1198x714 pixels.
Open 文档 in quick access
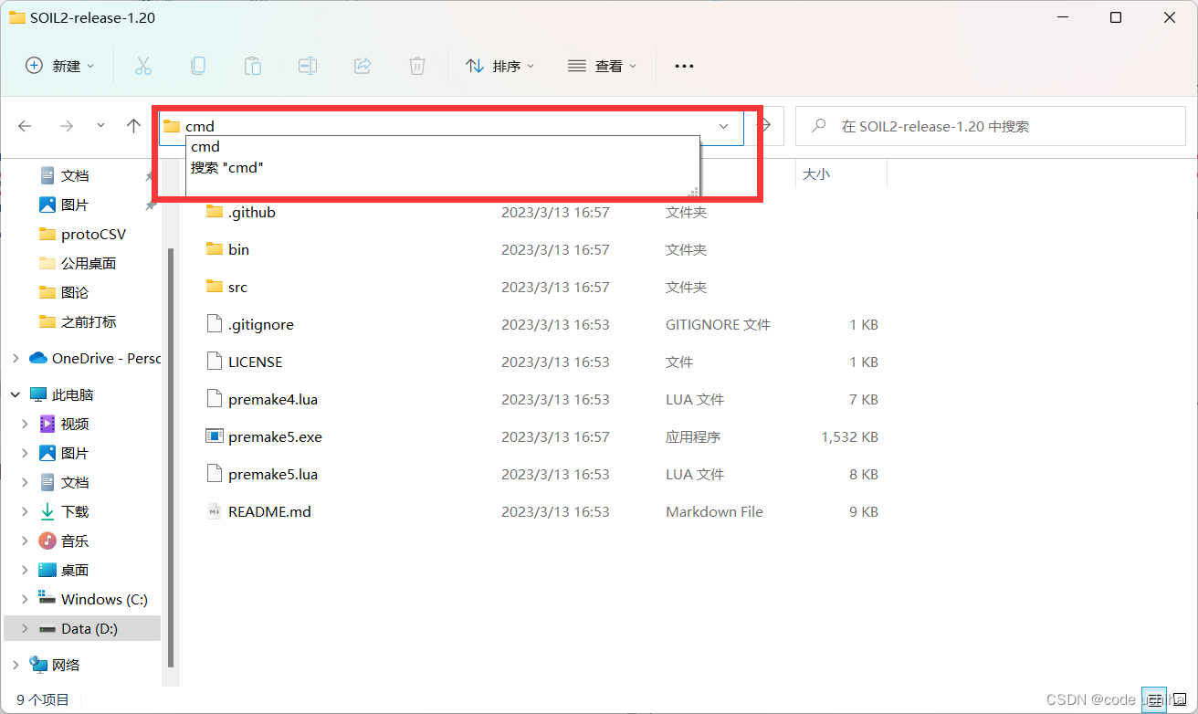pos(75,175)
